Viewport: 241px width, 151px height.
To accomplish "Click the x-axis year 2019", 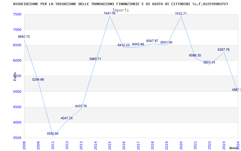I will (167, 146).
